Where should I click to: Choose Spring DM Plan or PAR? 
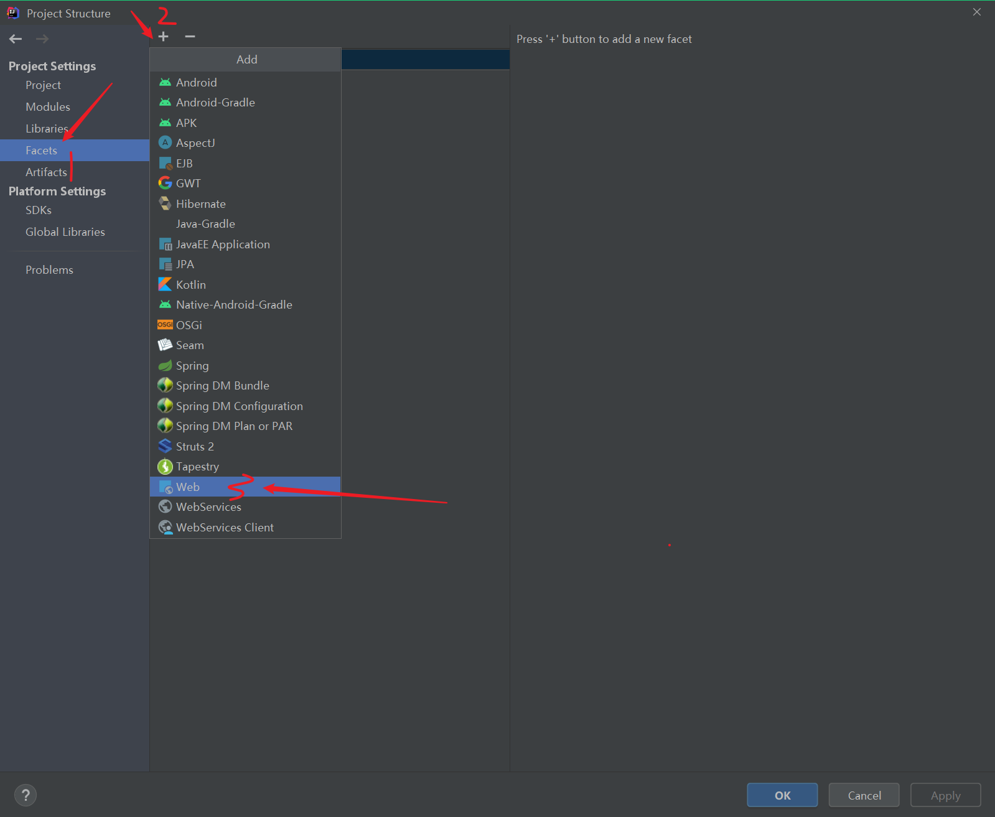[245, 426]
